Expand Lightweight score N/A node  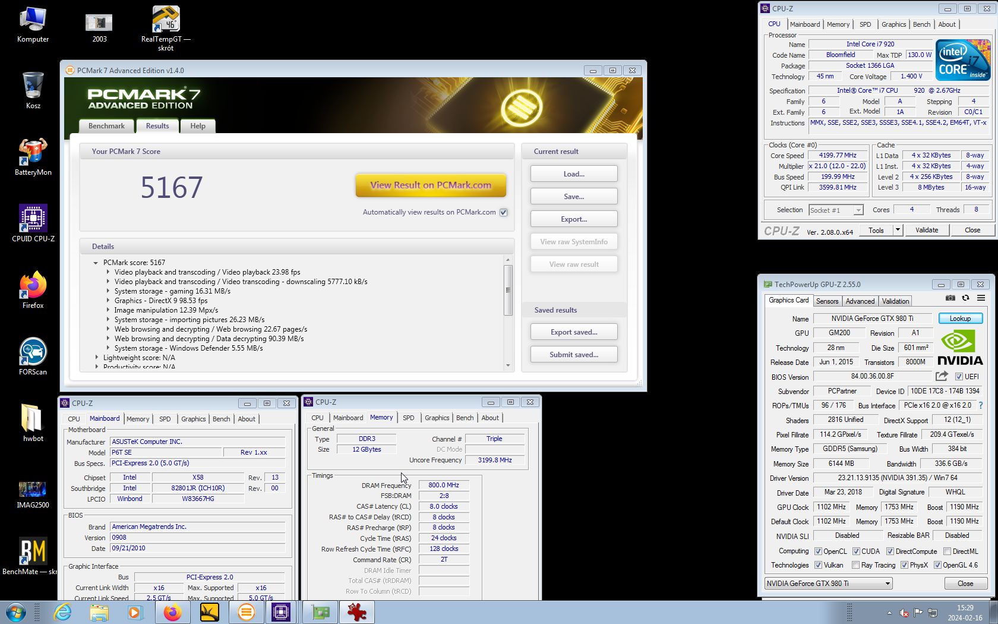coord(96,358)
